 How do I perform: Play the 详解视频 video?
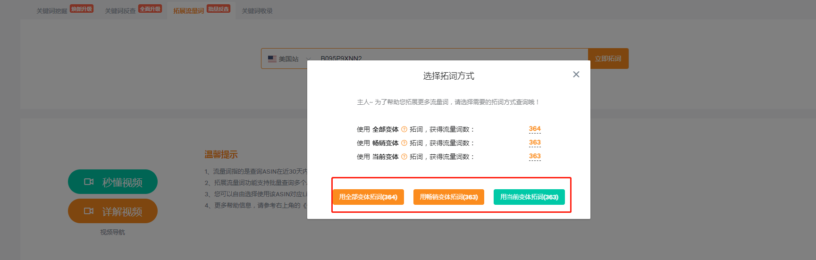pyautogui.click(x=113, y=211)
